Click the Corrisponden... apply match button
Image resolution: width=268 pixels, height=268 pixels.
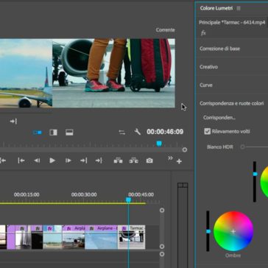pos(219,118)
